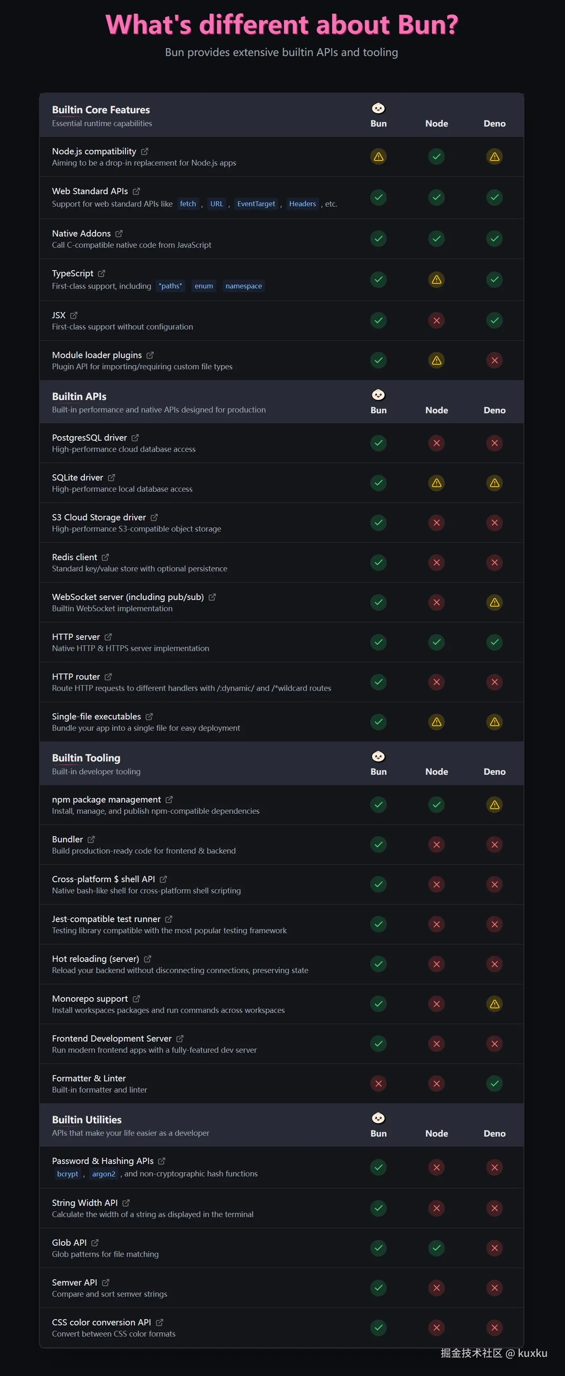Open the link icon next to Glob API
The image size is (565, 1376).
click(x=95, y=1243)
